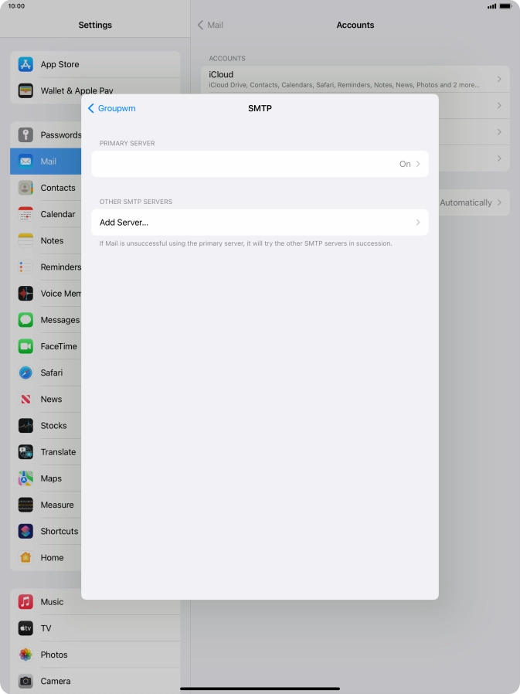Expand the iCloud account chevron
This screenshot has height=694, width=520.
[x=499, y=79]
